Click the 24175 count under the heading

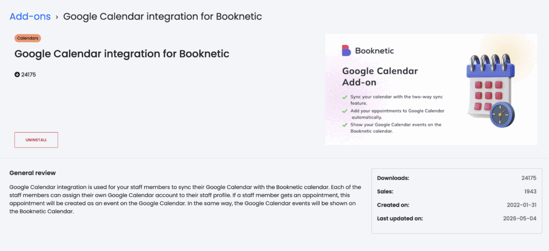[x=29, y=74]
